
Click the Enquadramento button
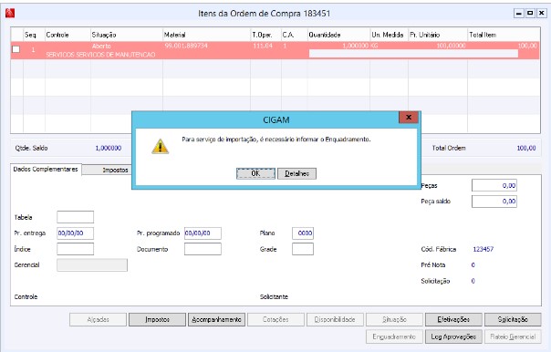tap(394, 336)
